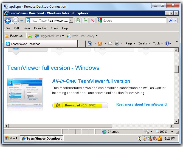Click the Compatibility View icon
Image resolution: width=183 pixels, height=147 pixels.
coord(78,20)
